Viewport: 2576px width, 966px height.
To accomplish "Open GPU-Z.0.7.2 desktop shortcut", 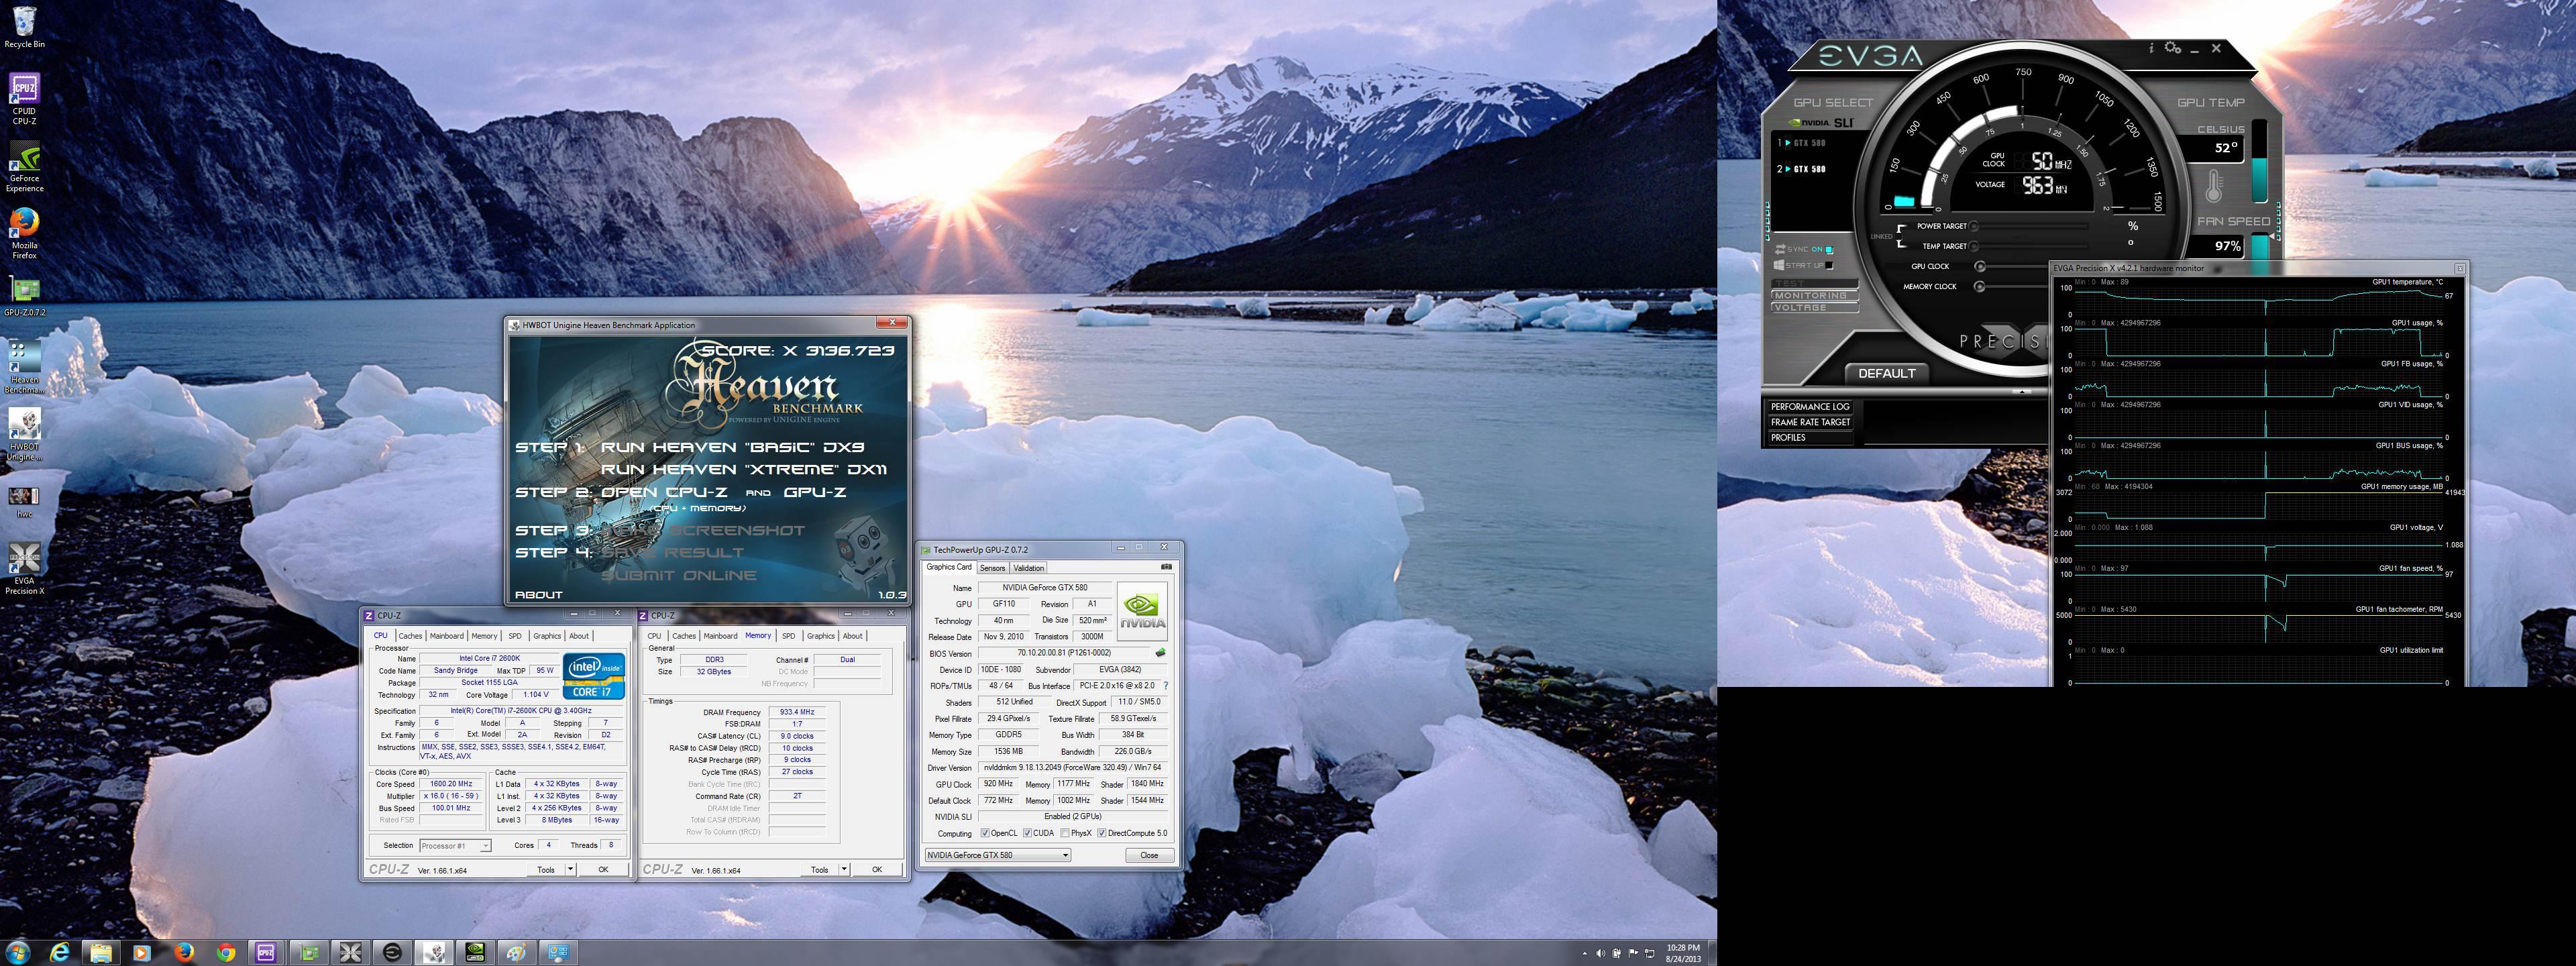I will [x=24, y=296].
